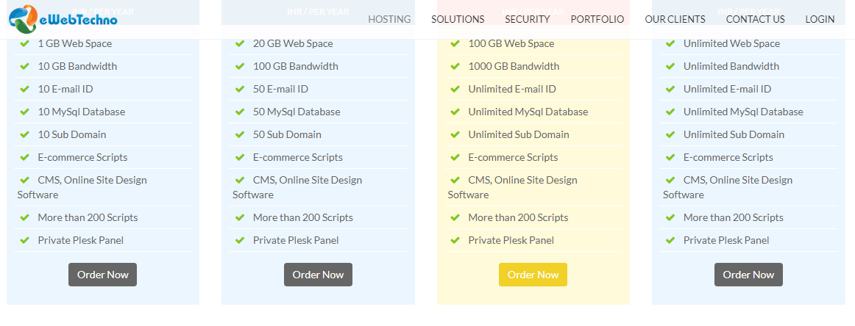Click the yellow Order Now button
The width and height of the screenshot is (855, 326).
[x=533, y=275]
